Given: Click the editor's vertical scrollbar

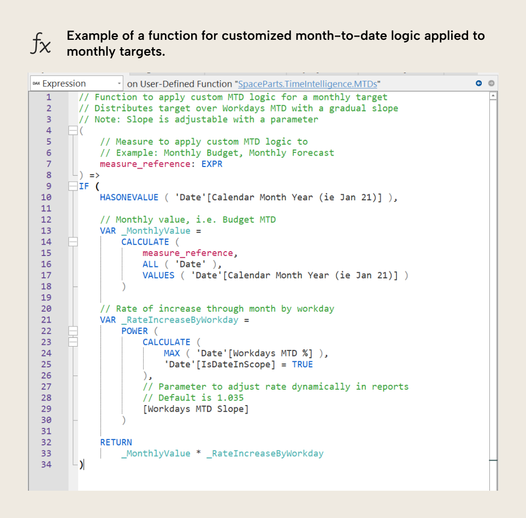Looking at the screenshot, I should [493, 273].
